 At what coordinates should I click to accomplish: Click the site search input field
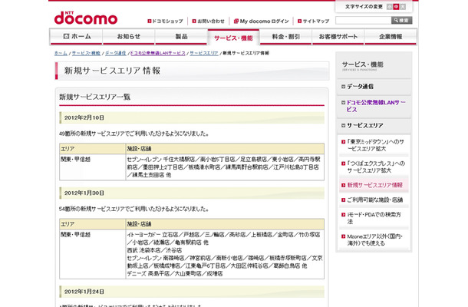point(363,20)
